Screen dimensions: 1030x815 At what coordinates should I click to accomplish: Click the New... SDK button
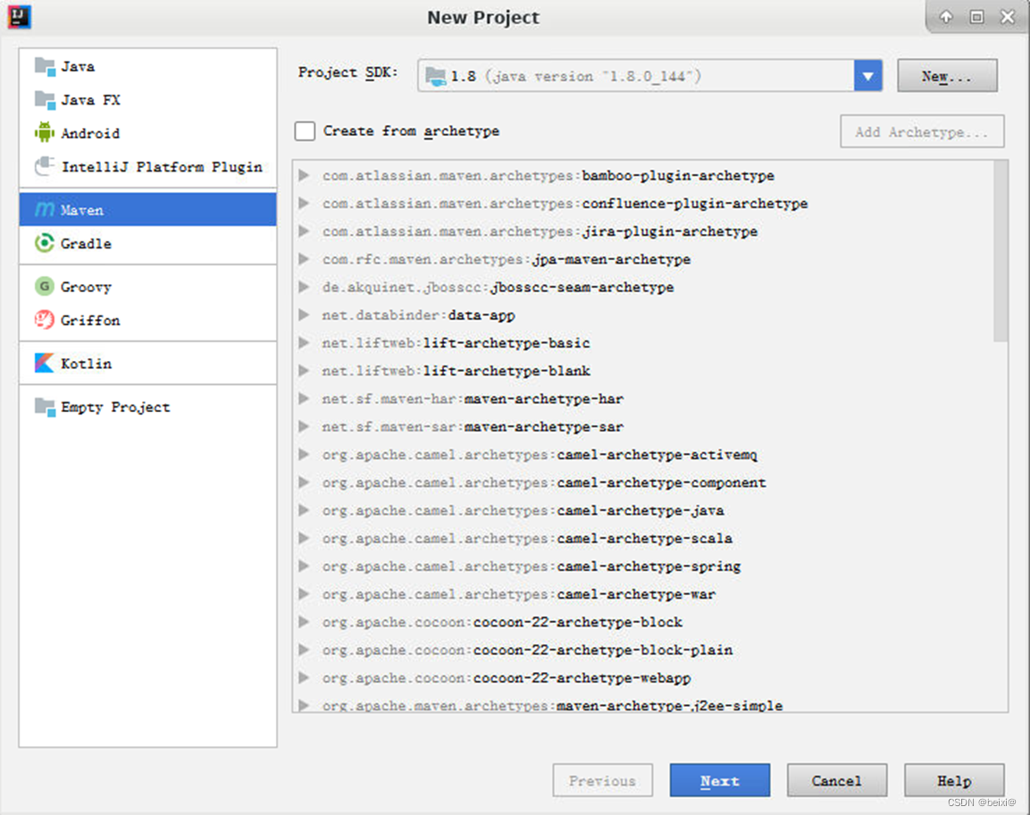pyautogui.click(x=946, y=76)
